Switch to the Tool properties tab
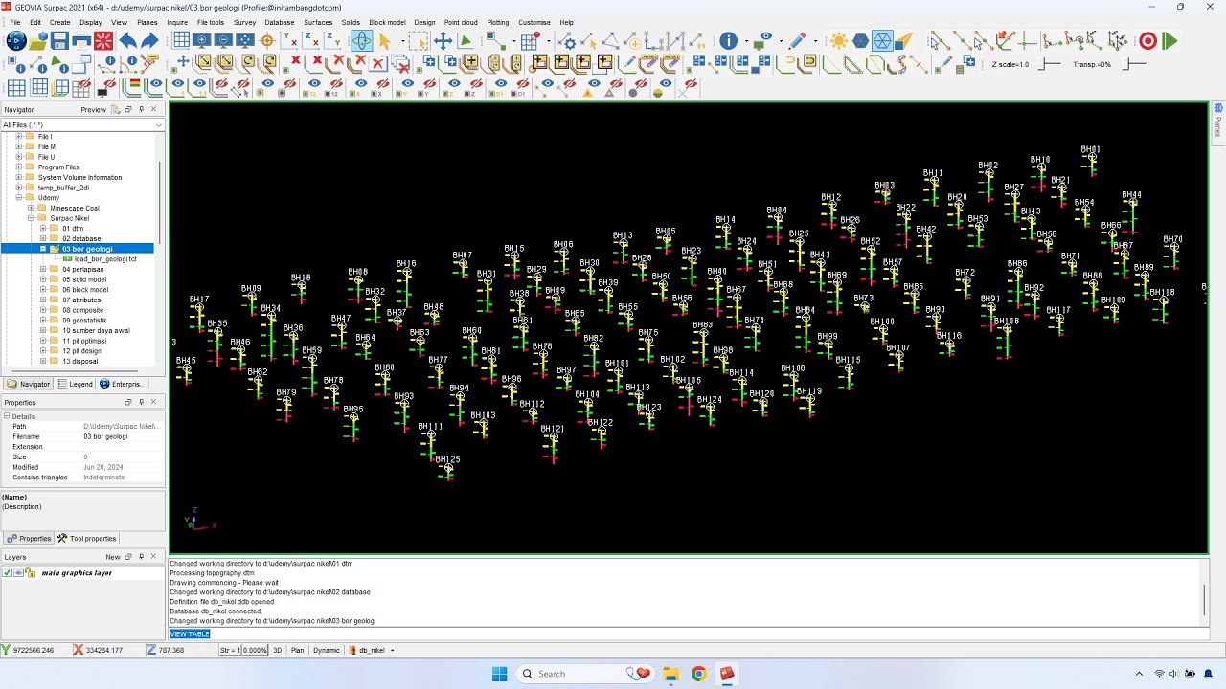The width and height of the screenshot is (1226, 689). (87, 539)
